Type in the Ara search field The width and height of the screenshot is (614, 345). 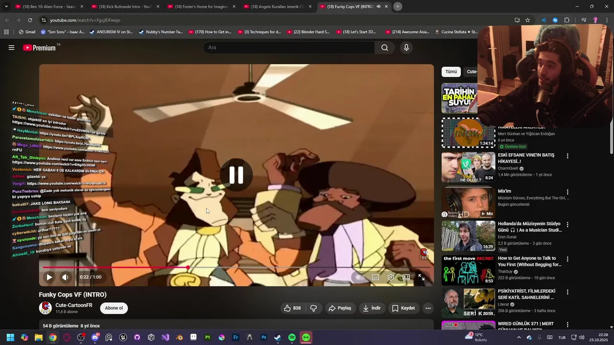(x=289, y=47)
